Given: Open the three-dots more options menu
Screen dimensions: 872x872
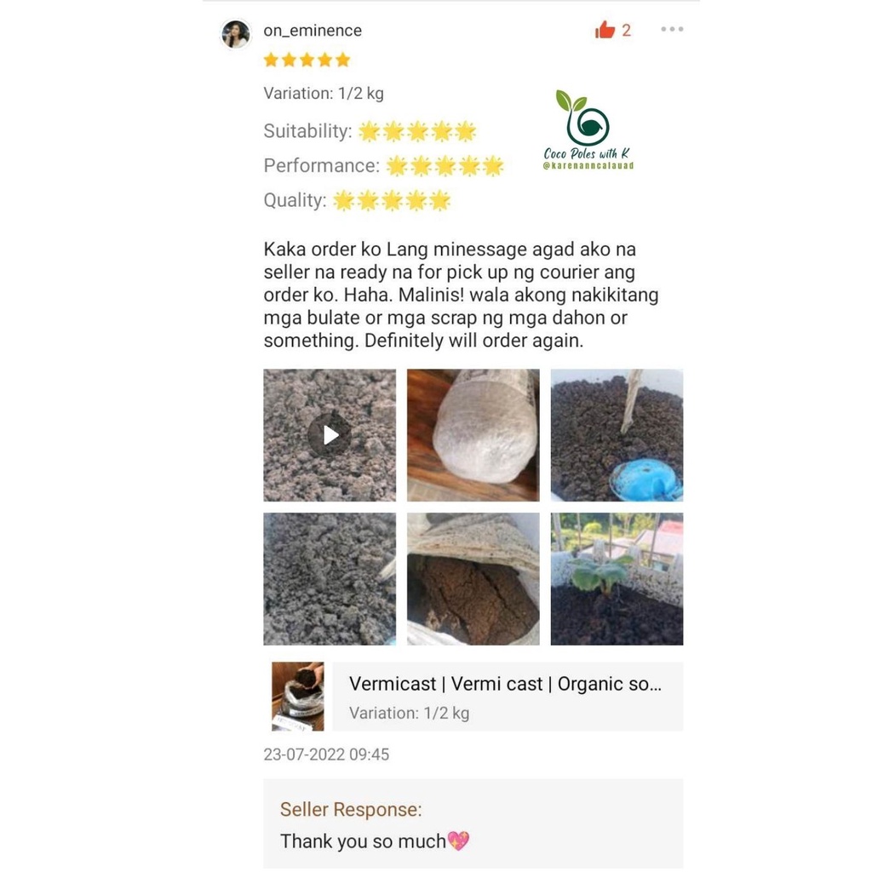Looking at the screenshot, I should pos(672,29).
